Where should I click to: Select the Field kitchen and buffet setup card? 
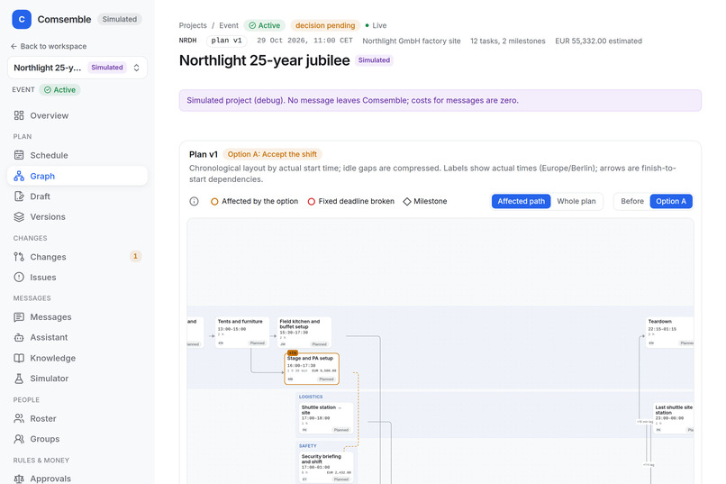pyautogui.click(x=304, y=332)
